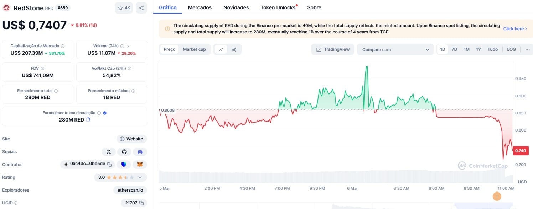The height and width of the screenshot is (209, 533).
Task: Open the share icon button
Action: click(x=141, y=8)
